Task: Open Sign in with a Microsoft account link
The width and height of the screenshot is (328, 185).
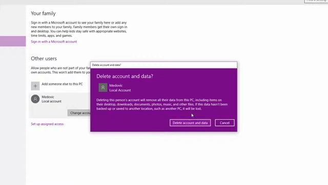Action: [54, 42]
